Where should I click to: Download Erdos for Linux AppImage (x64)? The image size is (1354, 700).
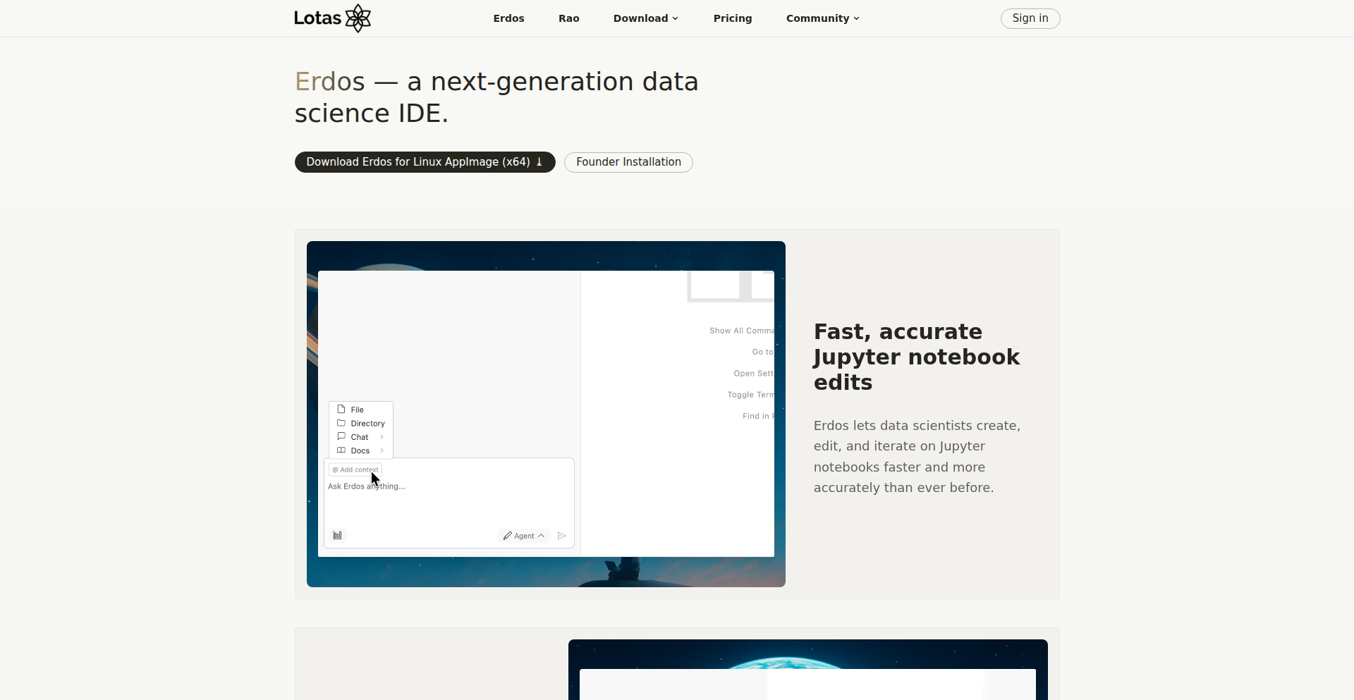[425, 162]
